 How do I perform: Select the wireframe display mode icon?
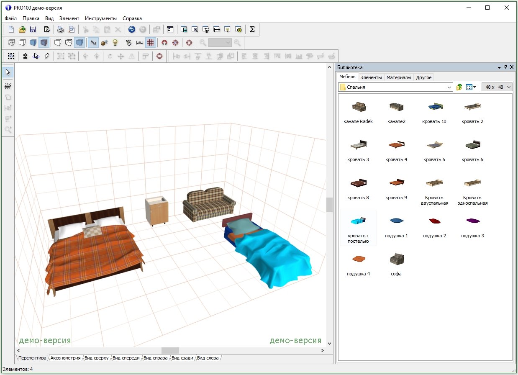(x=11, y=42)
